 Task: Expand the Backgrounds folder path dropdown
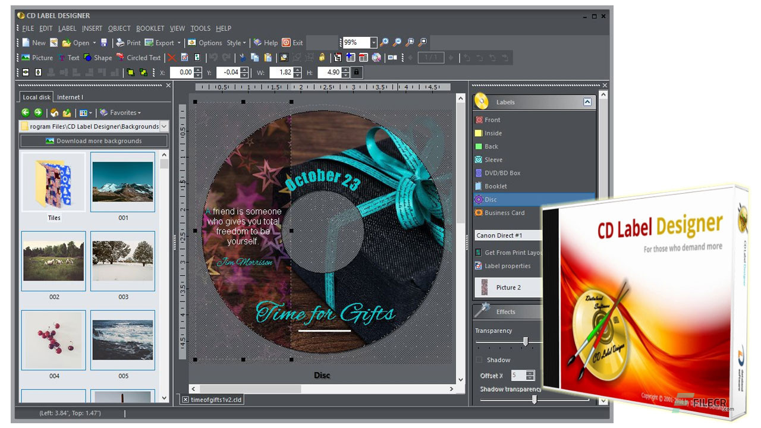164,126
